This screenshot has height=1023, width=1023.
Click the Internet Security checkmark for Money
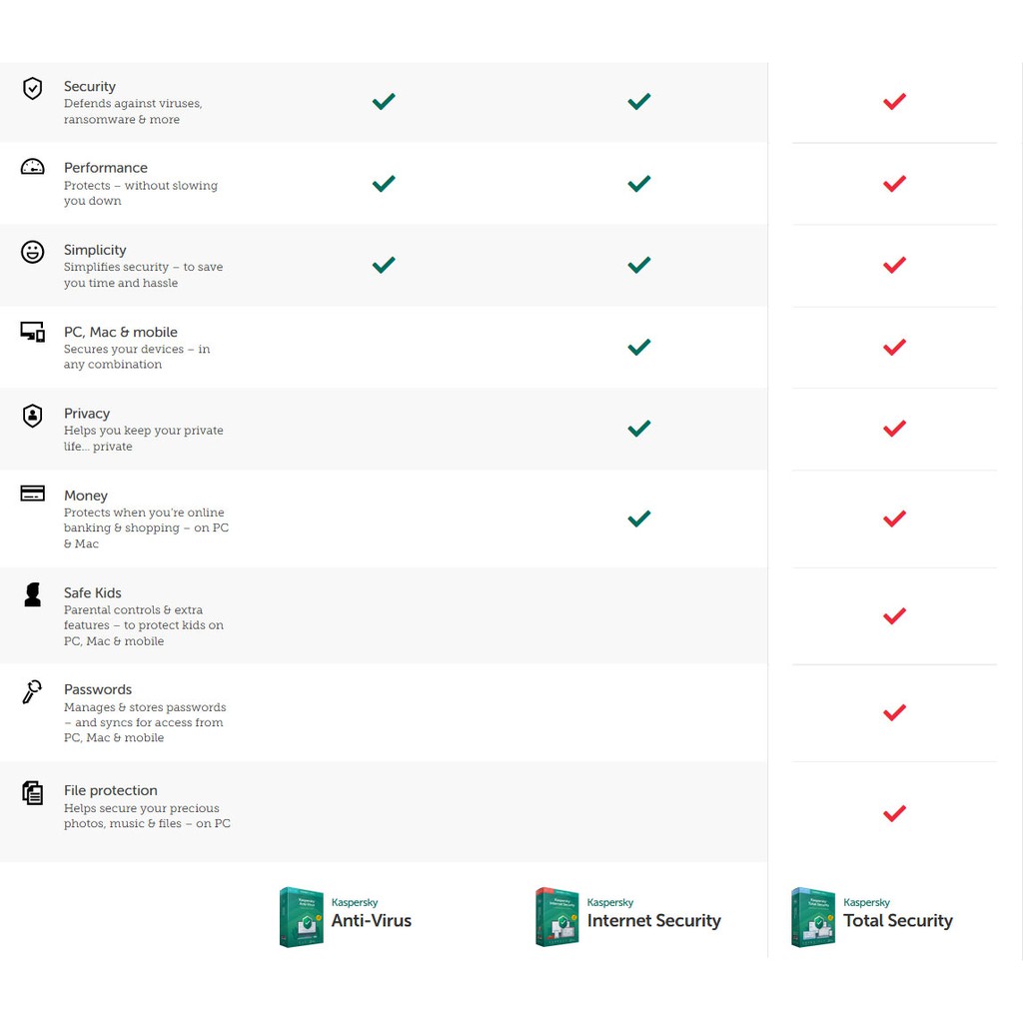tap(639, 518)
